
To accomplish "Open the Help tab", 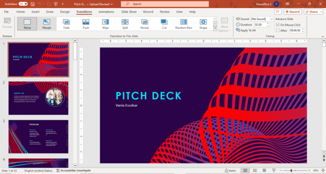I will [x=192, y=12].
